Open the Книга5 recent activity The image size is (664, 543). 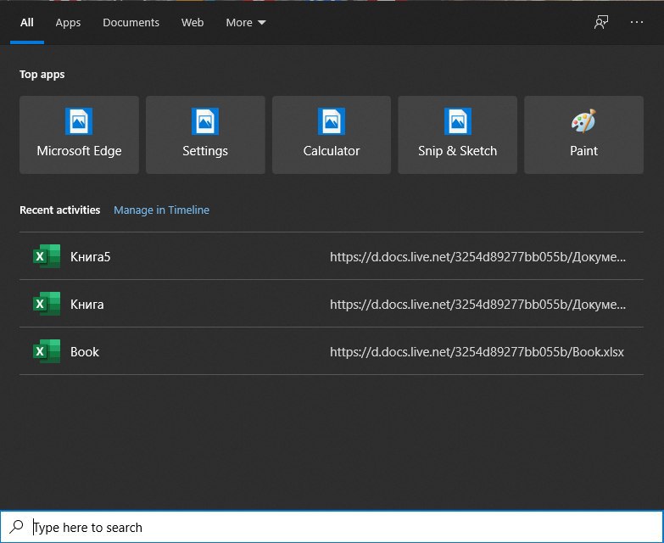coord(332,256)
